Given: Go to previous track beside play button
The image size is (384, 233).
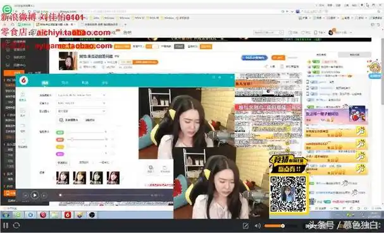Looking at the screenshot, I should (x=25, y=196).
